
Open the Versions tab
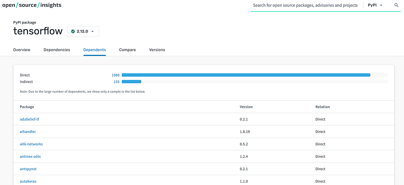(x=157, y=50)
